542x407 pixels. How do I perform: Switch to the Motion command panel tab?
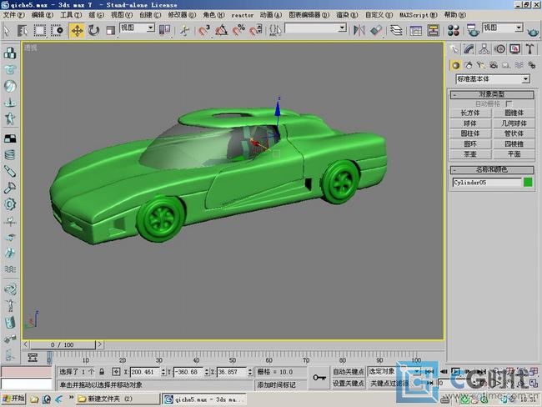(499, 49)
